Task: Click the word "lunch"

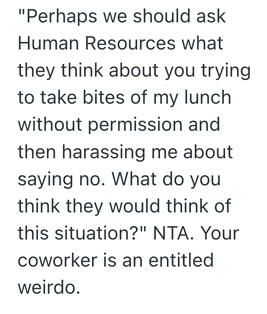Action: pos(208,98)
